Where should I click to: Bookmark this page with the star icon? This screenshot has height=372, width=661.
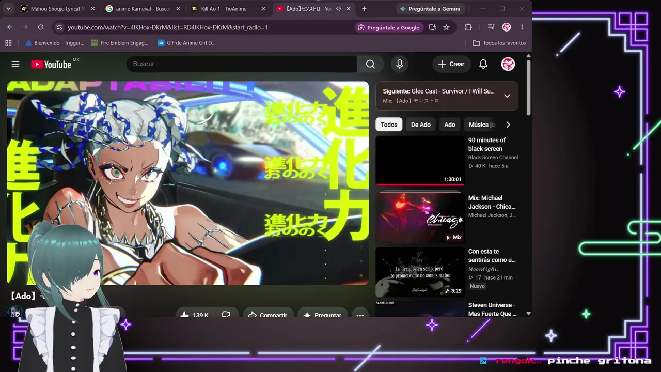pyautogui.click(x=446, y=27)
